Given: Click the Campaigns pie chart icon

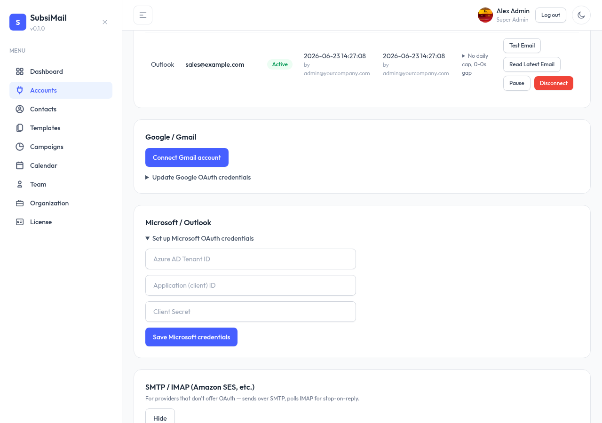Looking at the screenshot, I should click(20, 147).
